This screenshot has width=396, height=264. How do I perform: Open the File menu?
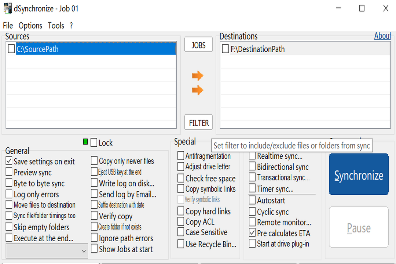[8, 26]
